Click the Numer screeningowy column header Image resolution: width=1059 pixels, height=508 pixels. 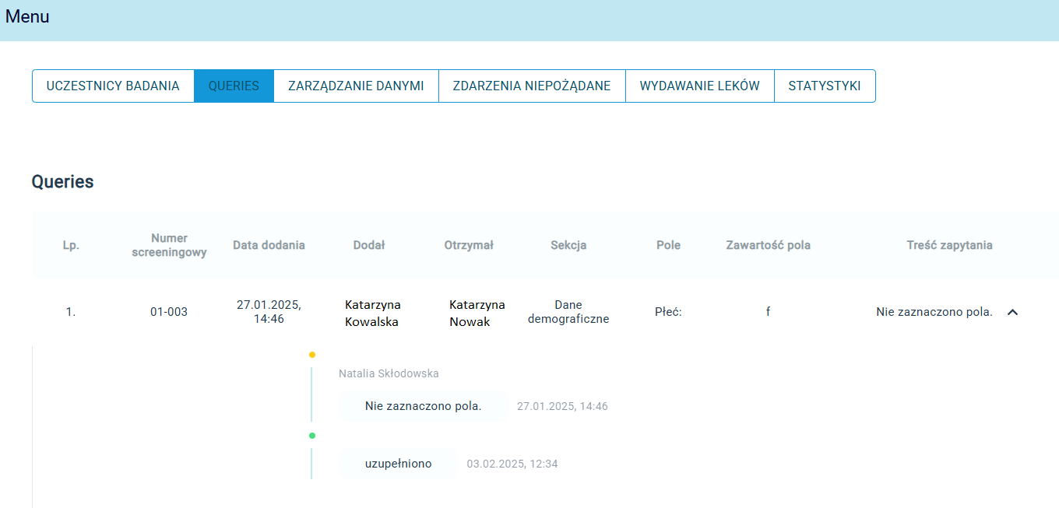169,245
